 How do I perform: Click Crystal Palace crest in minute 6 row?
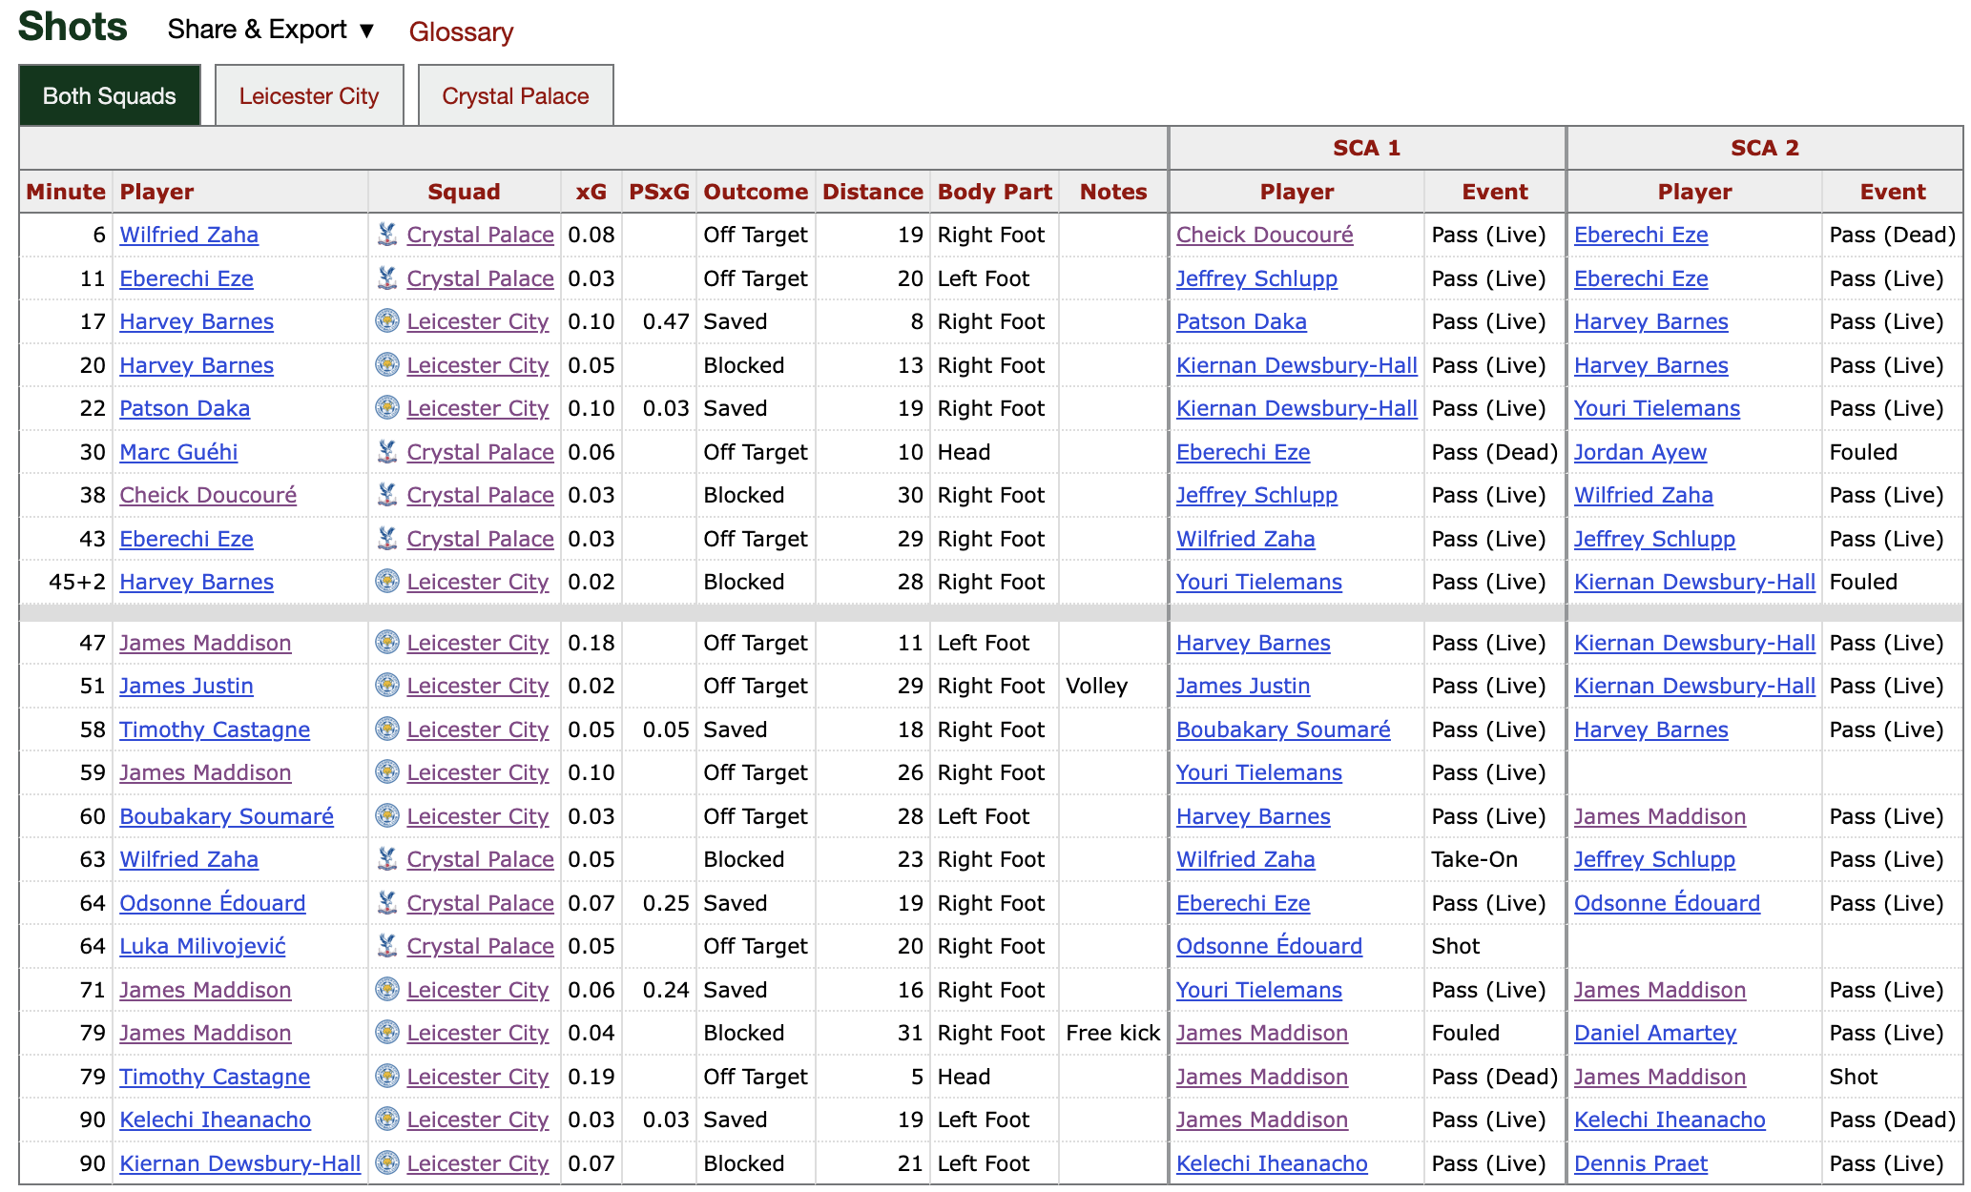coord(387,235)
